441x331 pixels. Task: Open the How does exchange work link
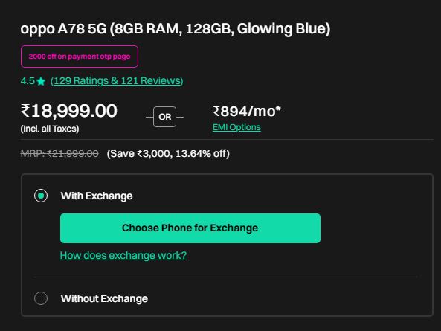(123, 255)
